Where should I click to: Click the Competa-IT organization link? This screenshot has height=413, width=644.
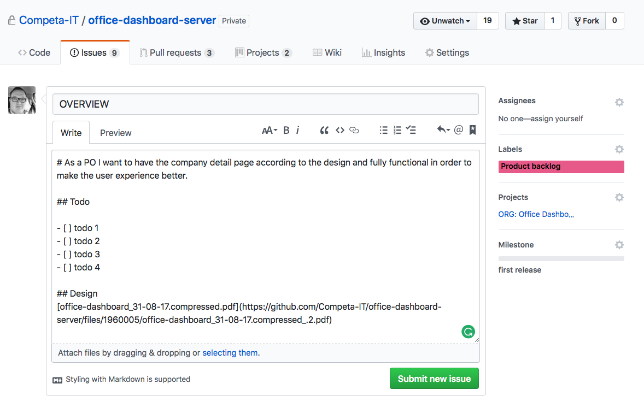[x=49, y=20]
